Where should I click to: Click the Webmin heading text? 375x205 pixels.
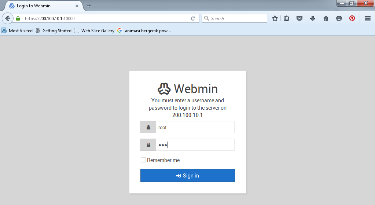pyautogui.click(x=196, y=89)
